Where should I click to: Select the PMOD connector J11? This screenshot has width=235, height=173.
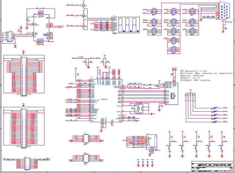point(86,139)
